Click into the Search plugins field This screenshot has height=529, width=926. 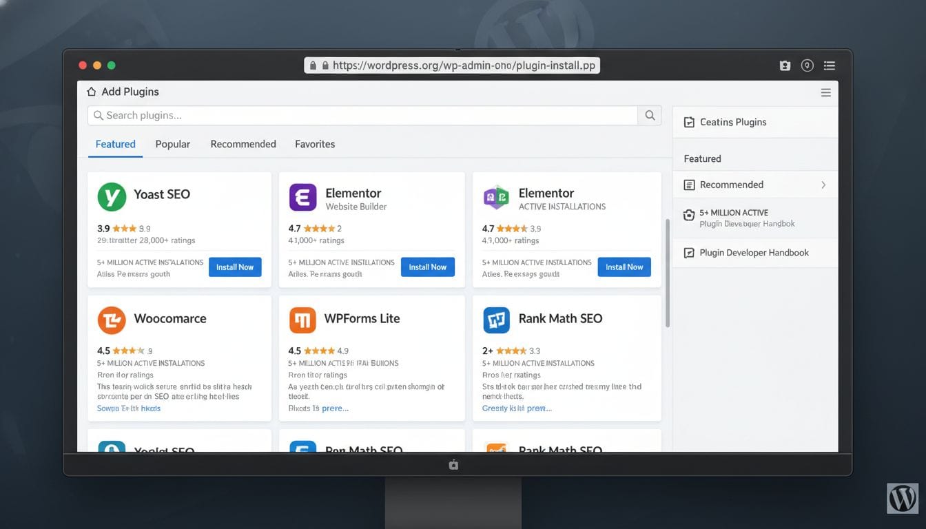362,116
